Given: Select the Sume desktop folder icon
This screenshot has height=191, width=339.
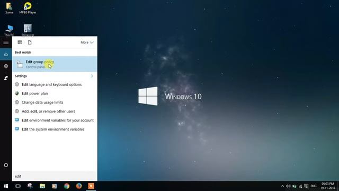Looking at the screenshot, I should point(9,8).
